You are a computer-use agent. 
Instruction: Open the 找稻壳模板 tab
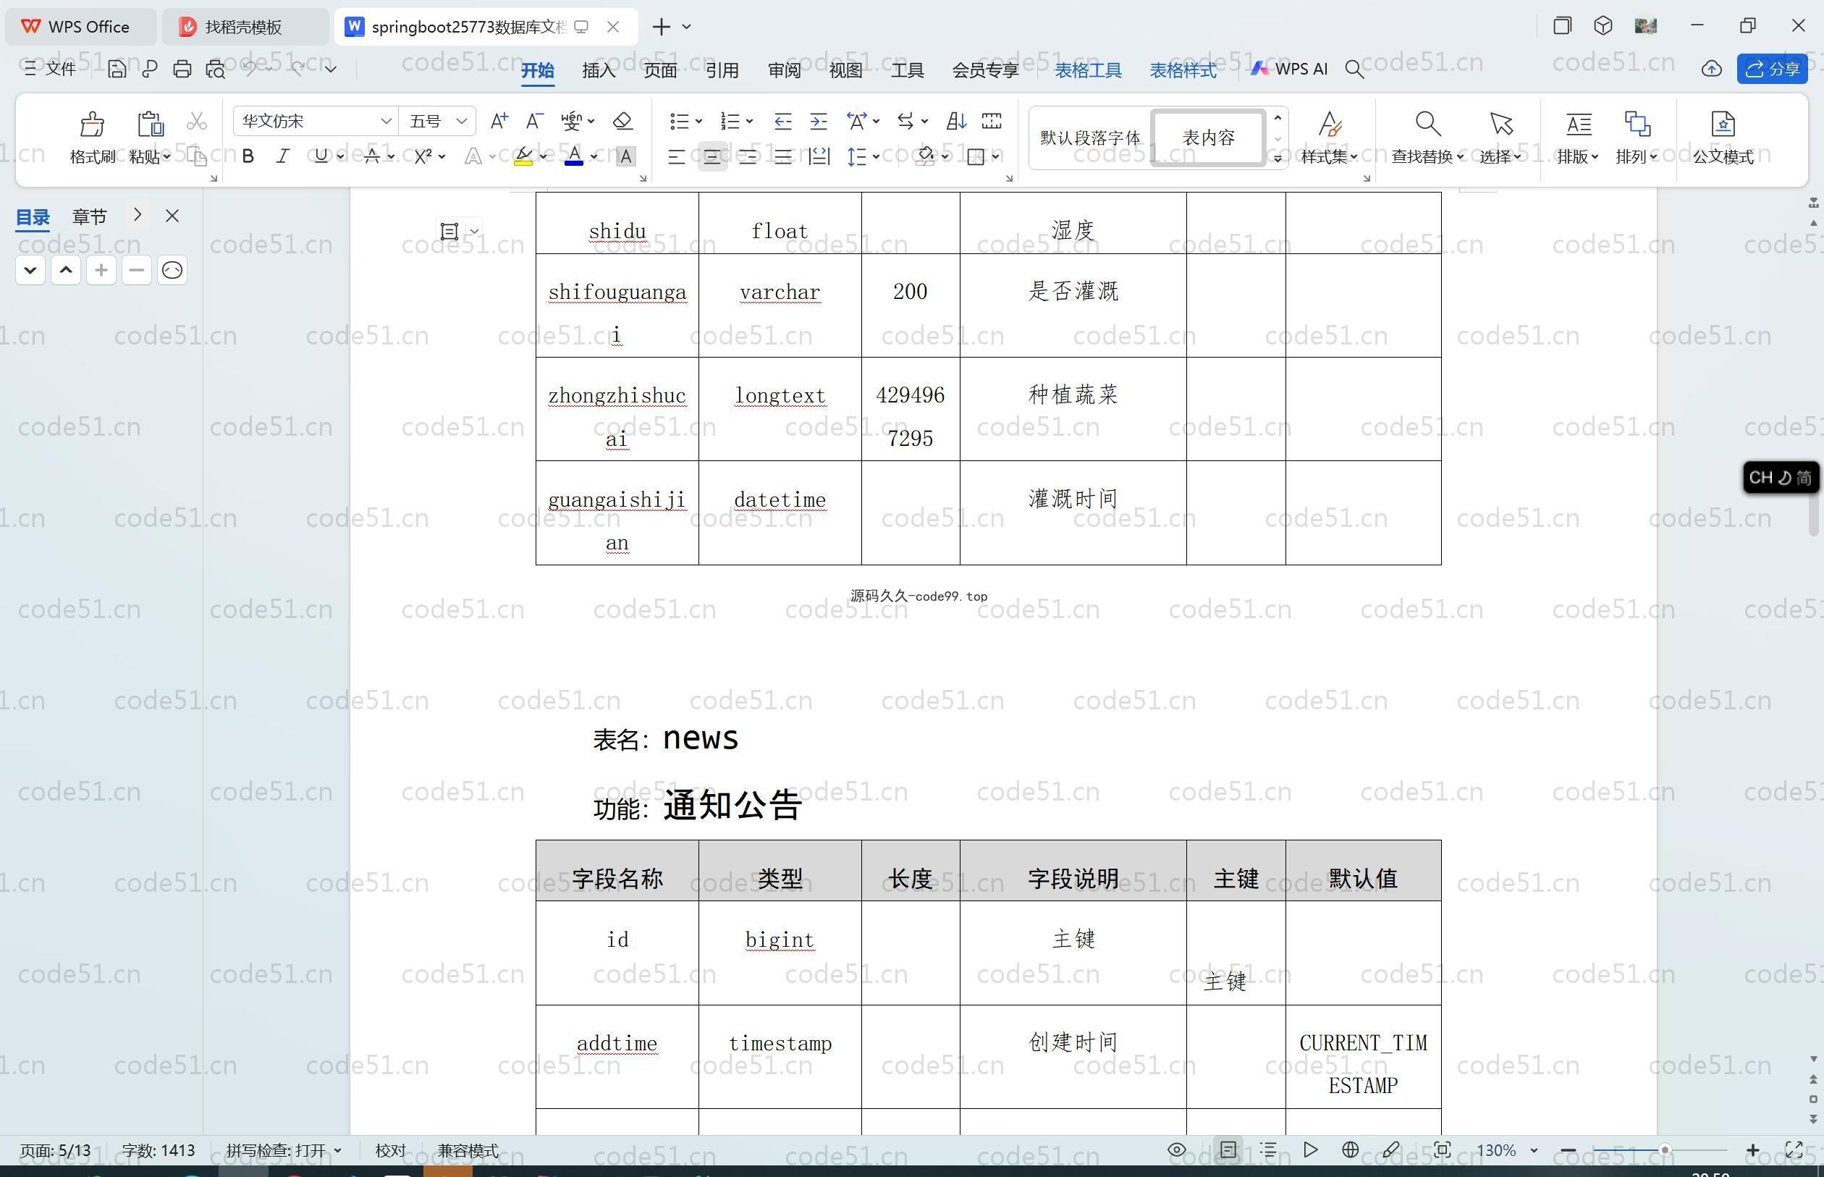pyautogui.click(x=245, y=27)
